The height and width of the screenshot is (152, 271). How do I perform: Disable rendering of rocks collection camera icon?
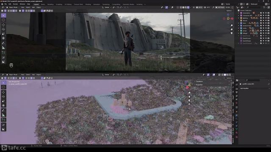tap(268, 28)
